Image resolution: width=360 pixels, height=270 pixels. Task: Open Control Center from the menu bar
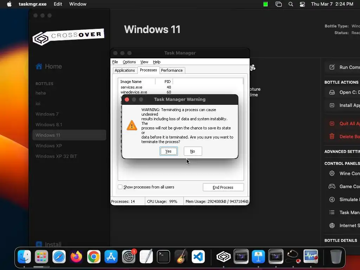click(302, 4)
